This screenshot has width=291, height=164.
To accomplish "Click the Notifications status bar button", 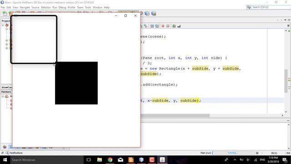I will tap(14, 153).
